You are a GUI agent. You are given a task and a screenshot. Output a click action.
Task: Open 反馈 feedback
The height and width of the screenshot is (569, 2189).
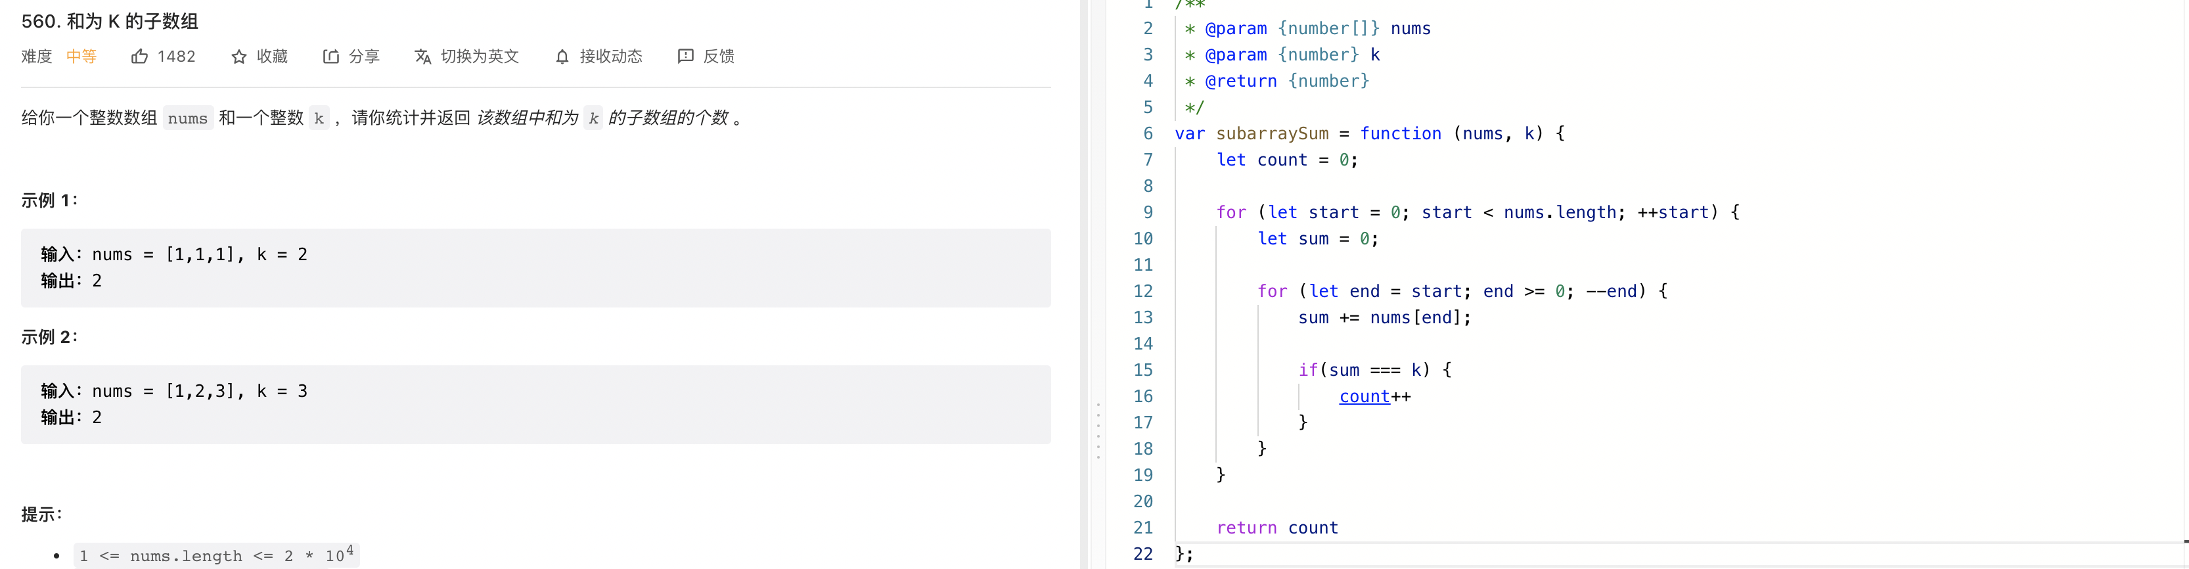click(x=718, y=56)
